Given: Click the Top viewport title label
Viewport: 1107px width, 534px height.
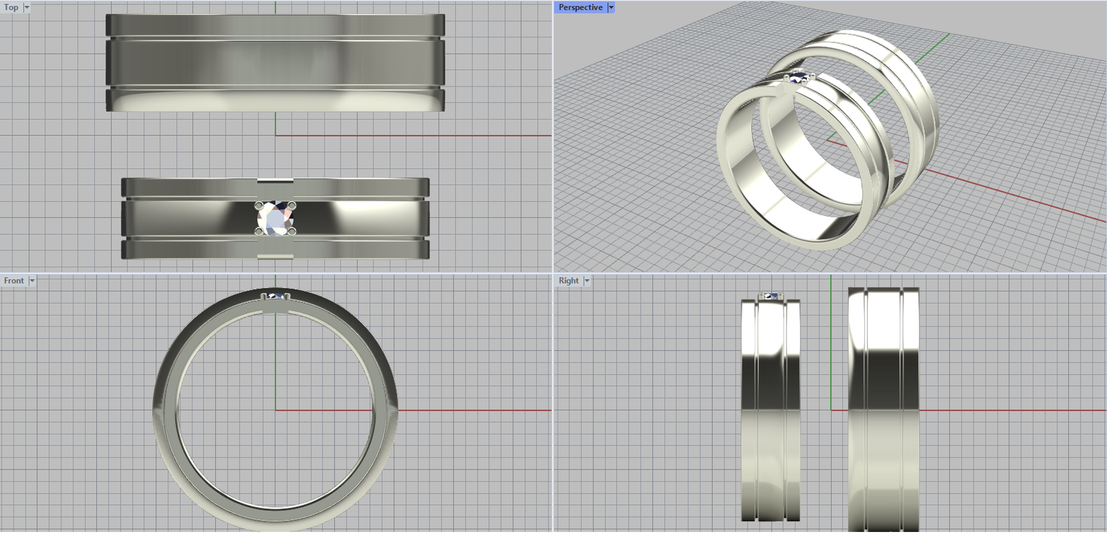Looking at the screenshot, I should pyautogui.click(x=11, y=8).
